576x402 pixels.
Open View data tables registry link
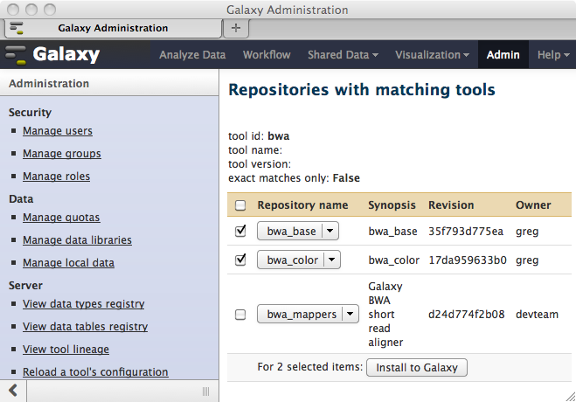click(86, 327)
